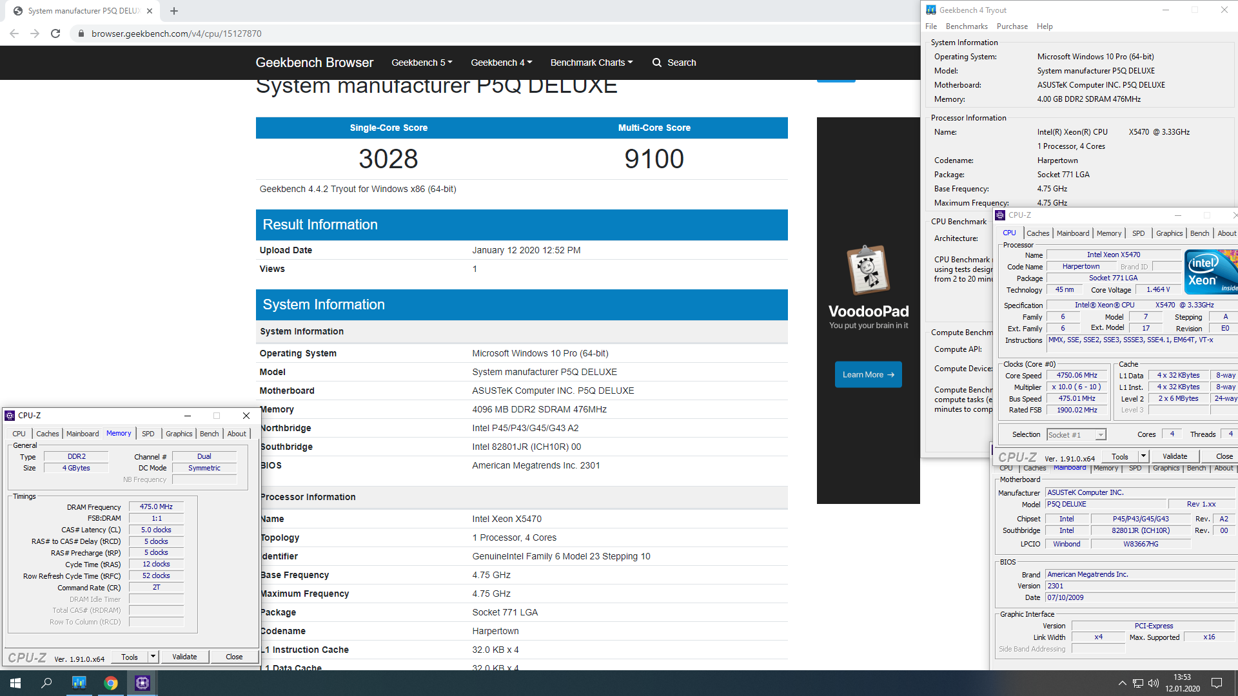The image size is (1238, 696).
Task: Click the Upload Date January 12 2020 value
Action: (x=526, y=250)
